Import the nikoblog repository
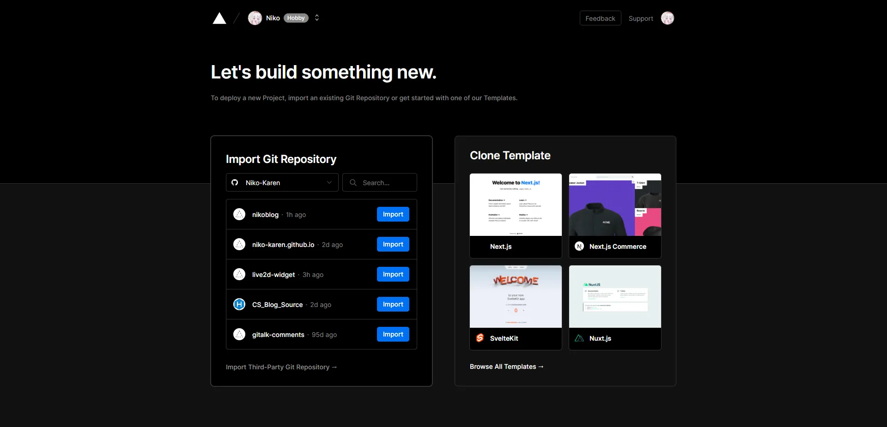This screenshot has height=427, width=887. 393,214
